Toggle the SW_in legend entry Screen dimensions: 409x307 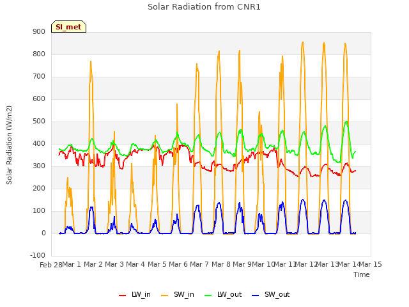(x=178, y=295)
